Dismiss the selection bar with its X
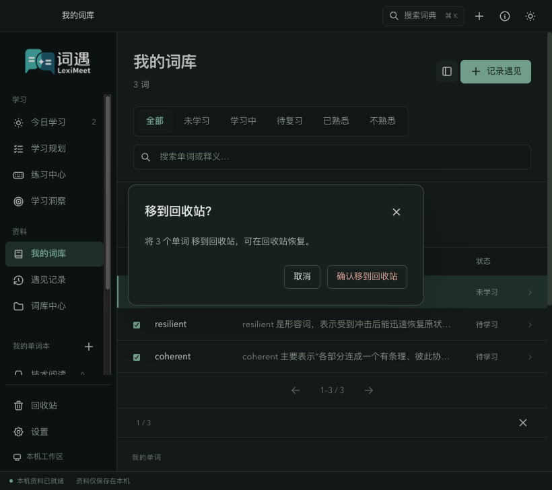552x490 pixels. tap(523, 423)
